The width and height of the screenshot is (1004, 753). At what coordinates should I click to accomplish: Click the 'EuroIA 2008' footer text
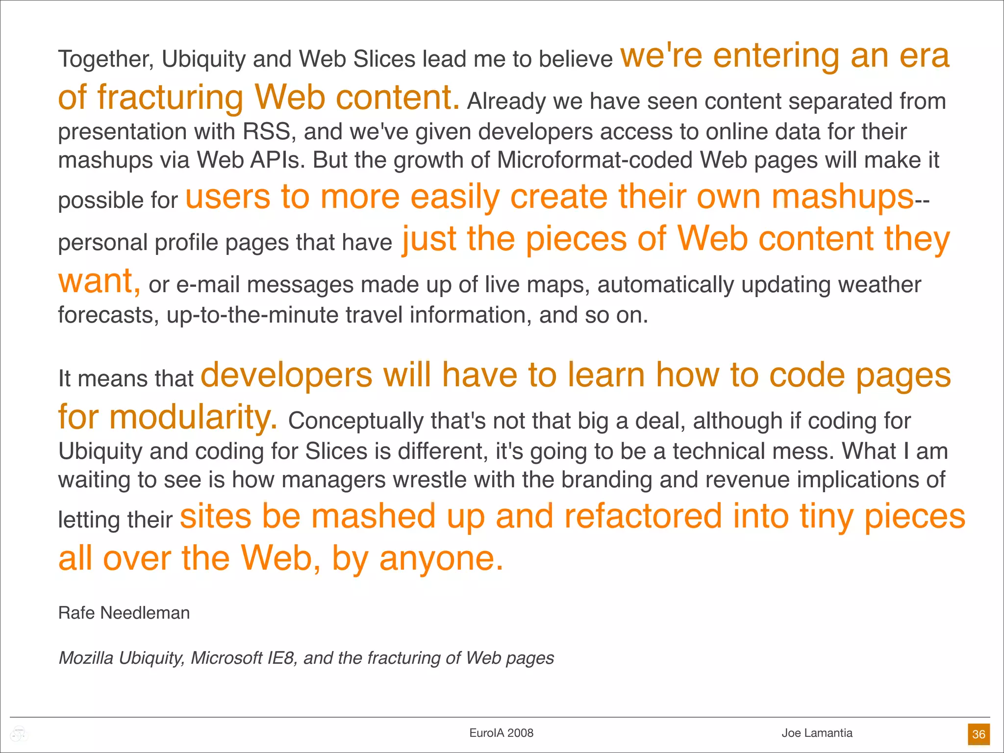(x=501, y=733)
